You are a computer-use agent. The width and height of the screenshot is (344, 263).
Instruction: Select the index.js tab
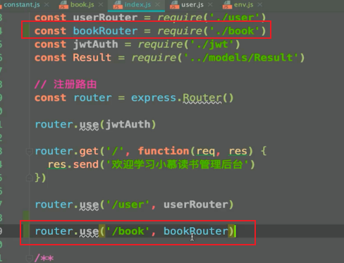click(x=137, y=5)
